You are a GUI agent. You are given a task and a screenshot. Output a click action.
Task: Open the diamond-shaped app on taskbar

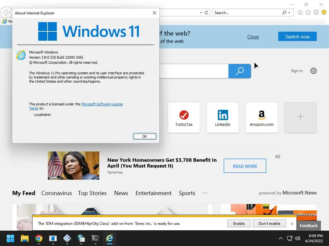pyautogui.click(x=67, y=238)
